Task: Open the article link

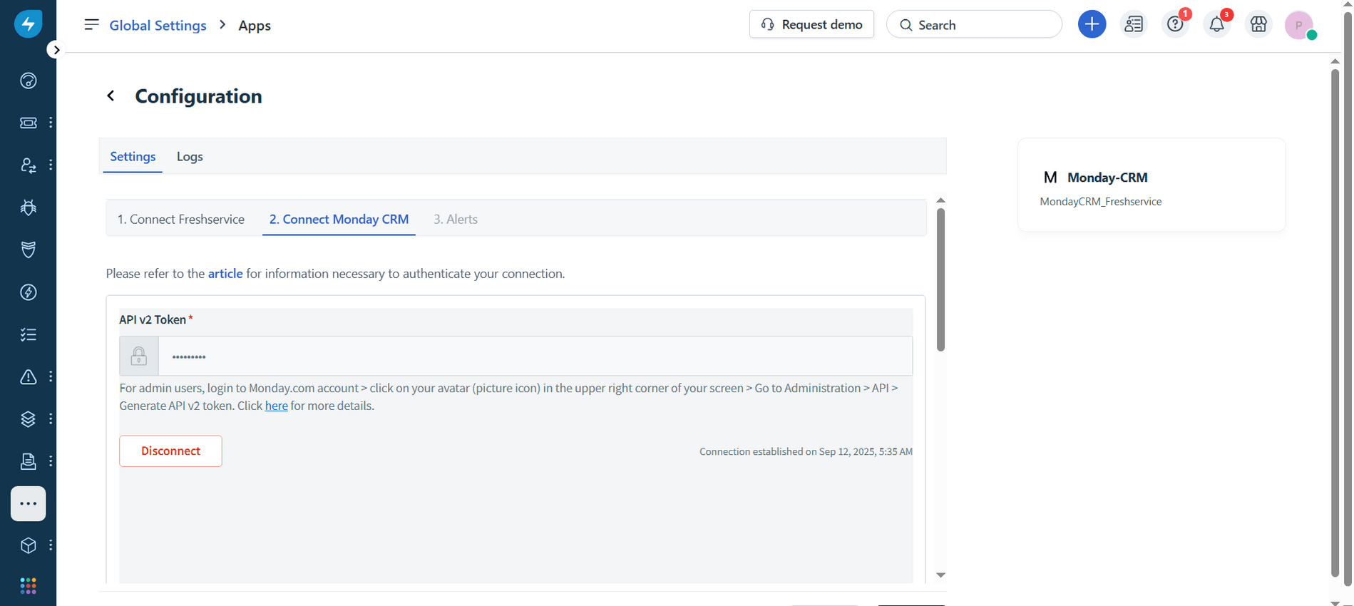Action: (225, 274)
